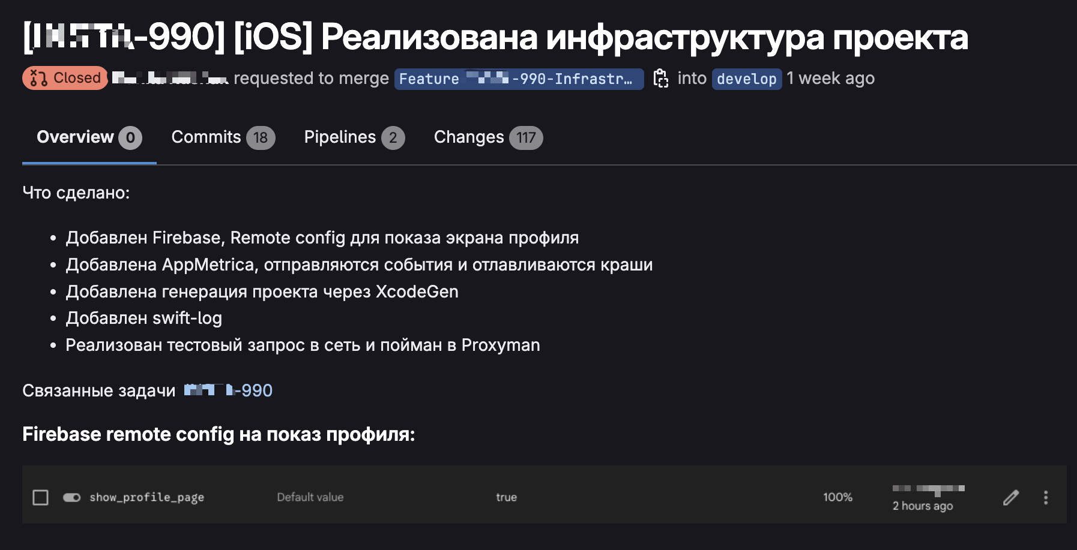Open the three-dot menu for show_profile_page
The height and width of the screenshot is (550, 1077).
pyautogui.click(x=1046, y=497)
